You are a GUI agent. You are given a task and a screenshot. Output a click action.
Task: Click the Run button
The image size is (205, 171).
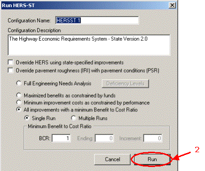(x=152, y=159)
